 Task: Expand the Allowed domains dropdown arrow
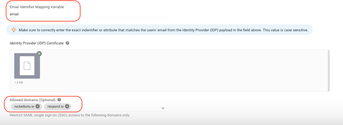(163, 108)
